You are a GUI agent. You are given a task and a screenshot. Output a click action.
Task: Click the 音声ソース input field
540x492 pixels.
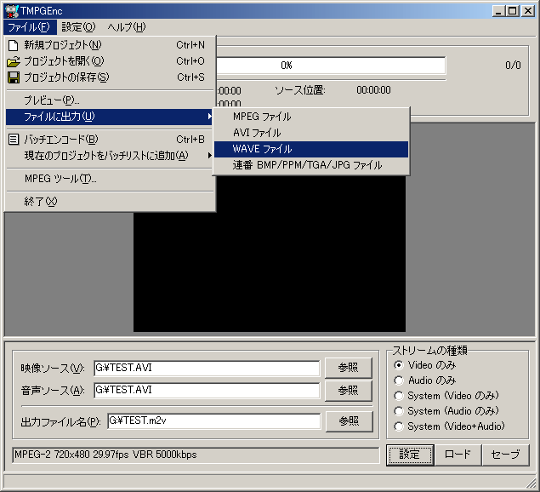pyautogui.click(x=207, y=391)
